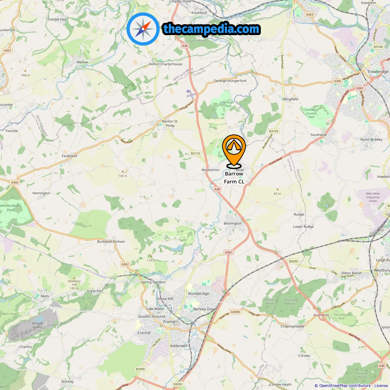Click the B3110 road badge
Image resolution: width=390 pixels, height=390 pixels.
[x=195, y=154]
